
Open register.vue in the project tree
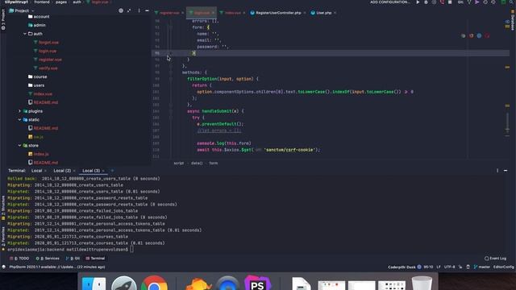point(50,60)
